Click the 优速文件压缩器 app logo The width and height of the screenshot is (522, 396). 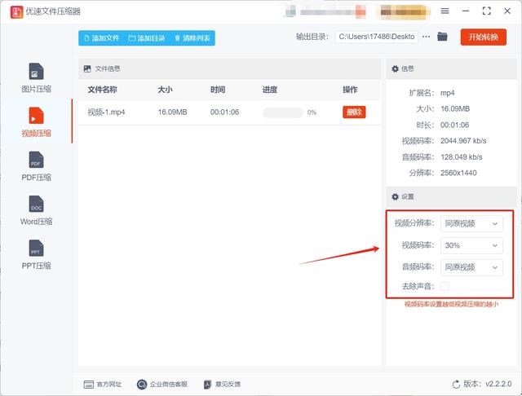tap(16, 12)
